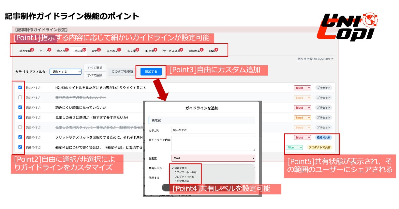The width and height of the screenshot is (399, 209).
Task: Click the 追加する button
Action: (x=151, y=72)
